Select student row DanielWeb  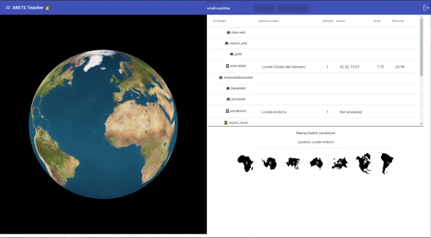click(314, 89)
